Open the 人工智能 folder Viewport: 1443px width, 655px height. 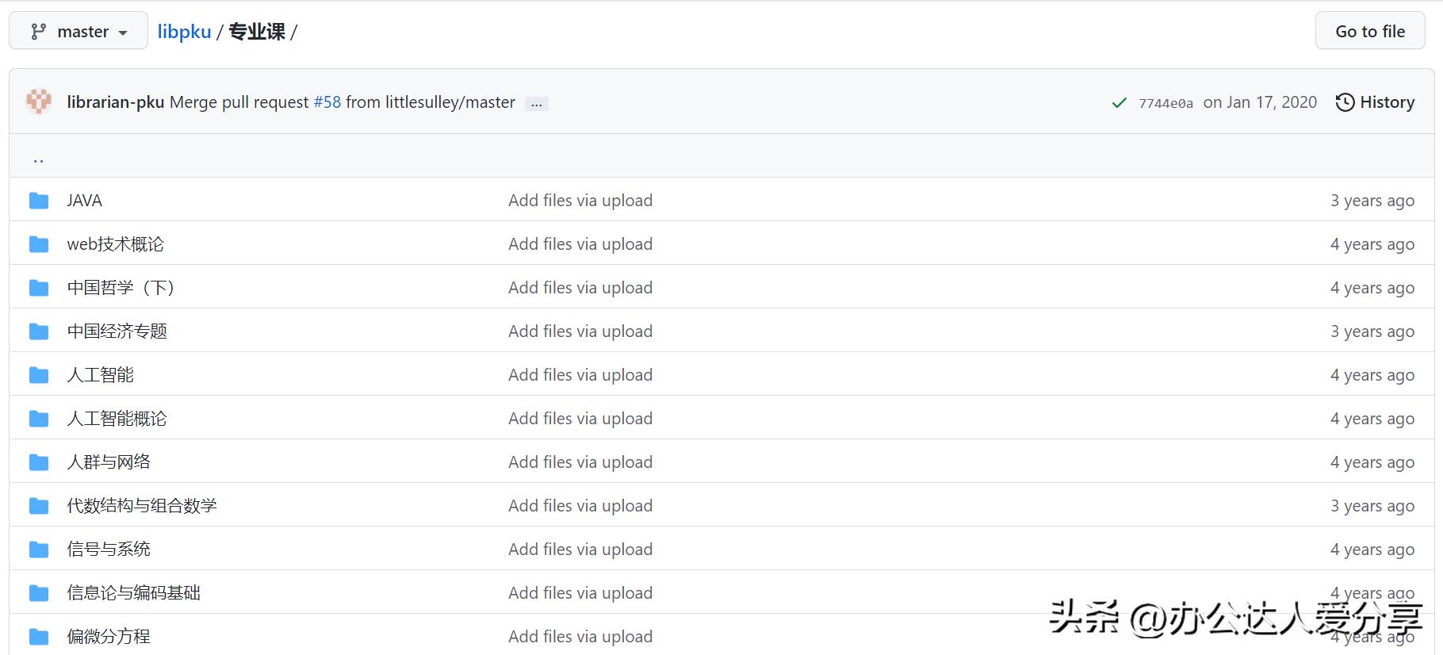tap(101, 375)
